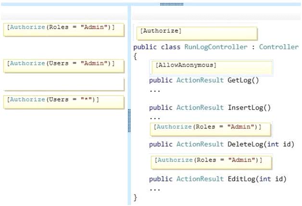Click the vertical splitter grip between panels
Screen dimensions: 302x206
click(129, 120)
